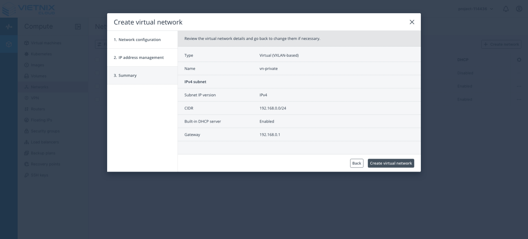This screenshot has height=239, width=528.
Task: Close the Create virtual network dialog
Action: pos(412,22)
